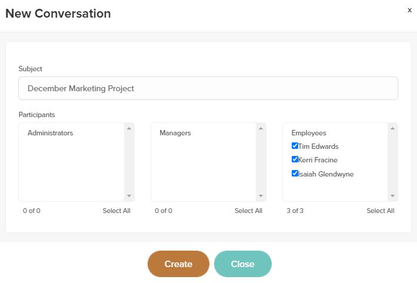Uncheck Tim Edwards checkbox
This screenshot has height=283, width=417.
point(295,146)
